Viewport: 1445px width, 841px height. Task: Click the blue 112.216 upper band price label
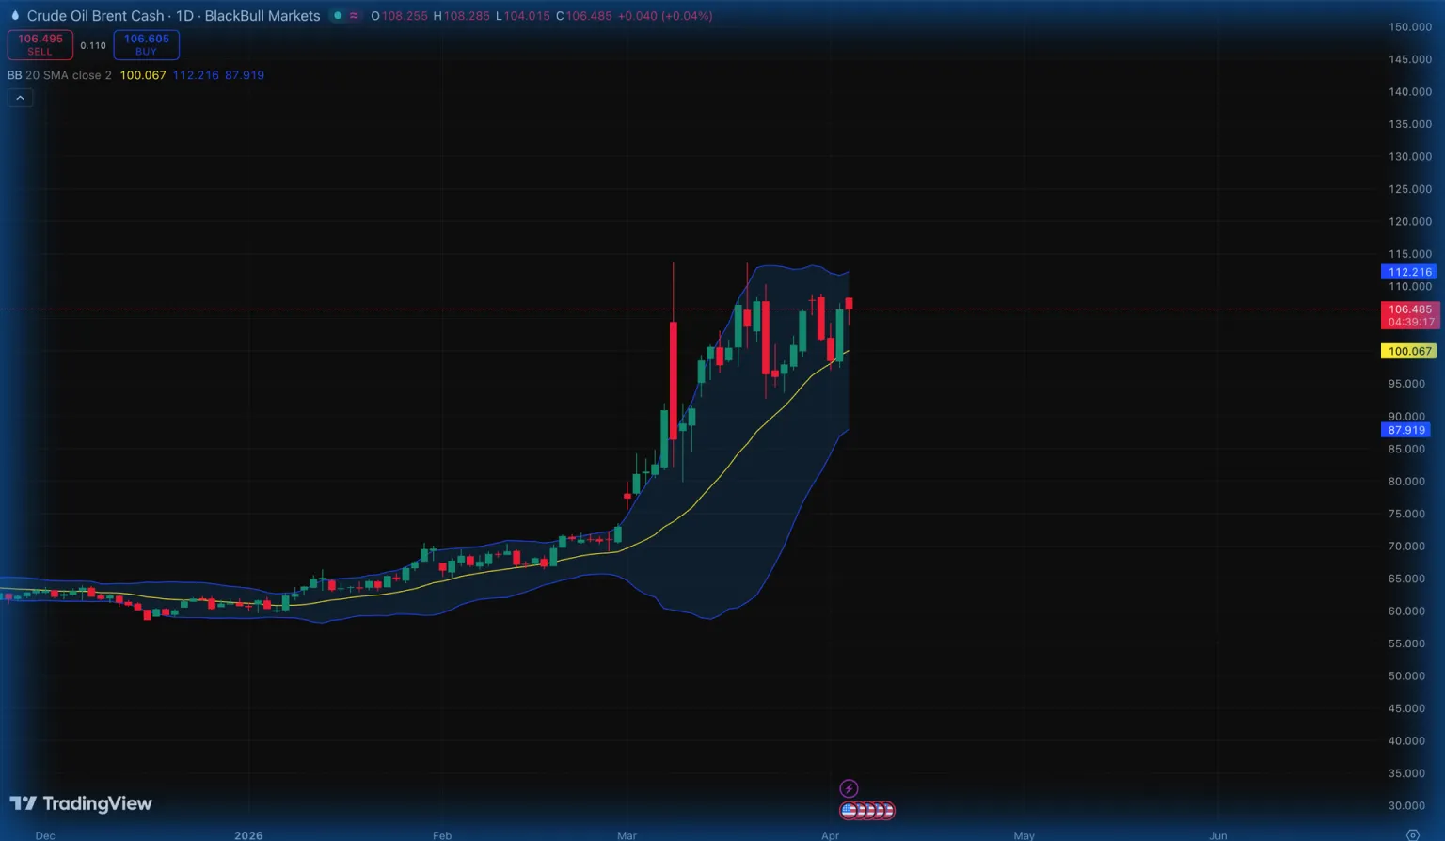[x=1408, y=272]
